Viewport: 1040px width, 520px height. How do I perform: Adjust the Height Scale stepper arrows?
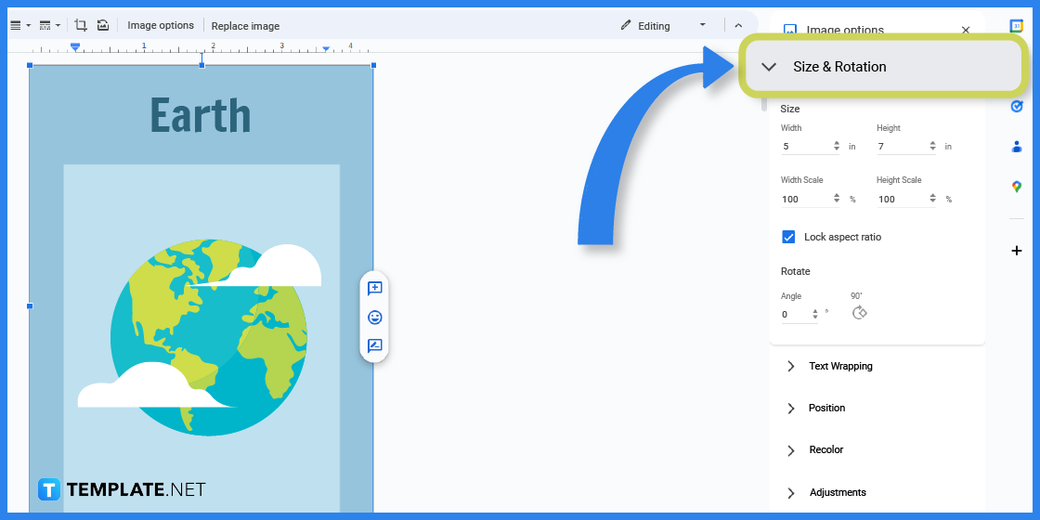(932, 199)
